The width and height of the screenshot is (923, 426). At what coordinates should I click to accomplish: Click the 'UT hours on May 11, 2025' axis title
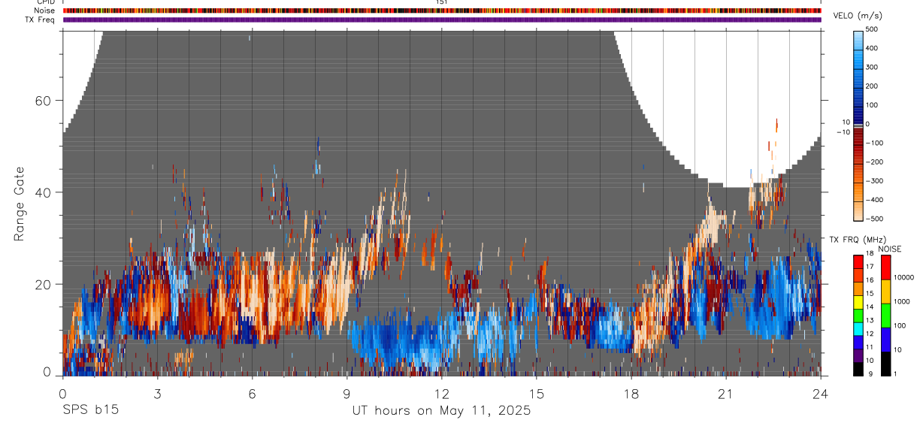442,411
